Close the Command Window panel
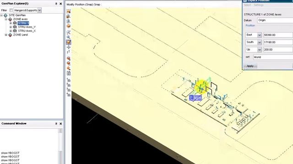Viewport: 293px width, 164px height. 61,123
